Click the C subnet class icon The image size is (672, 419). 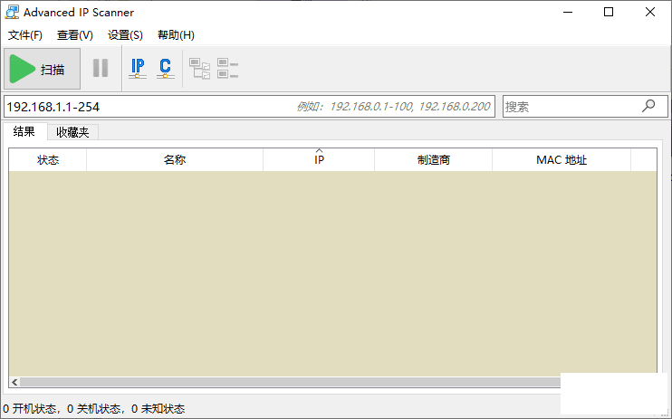tap(166, 68)
